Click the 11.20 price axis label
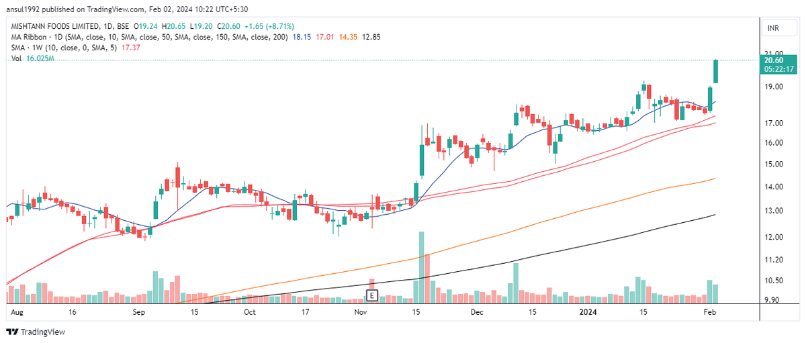The image size is (806, 343). click(774, 260)
